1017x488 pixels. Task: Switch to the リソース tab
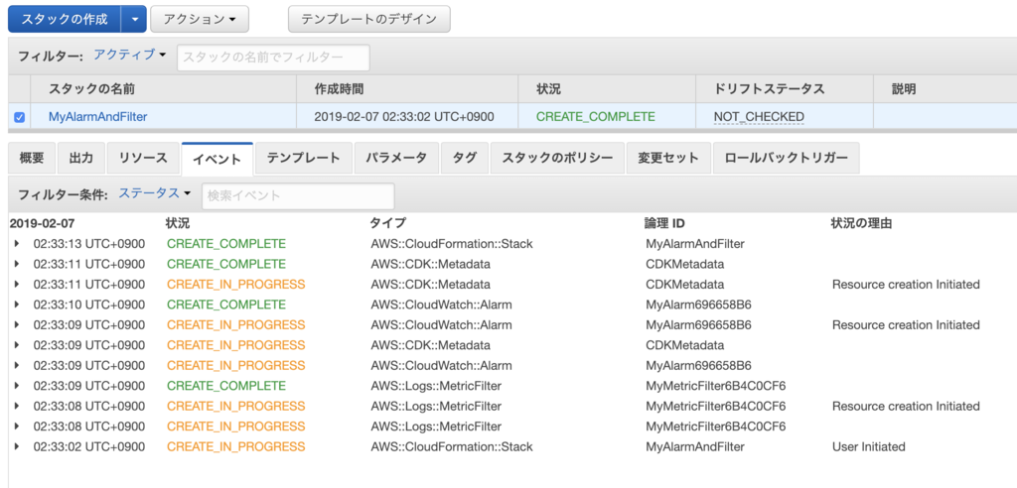click(x=143, y=158)
